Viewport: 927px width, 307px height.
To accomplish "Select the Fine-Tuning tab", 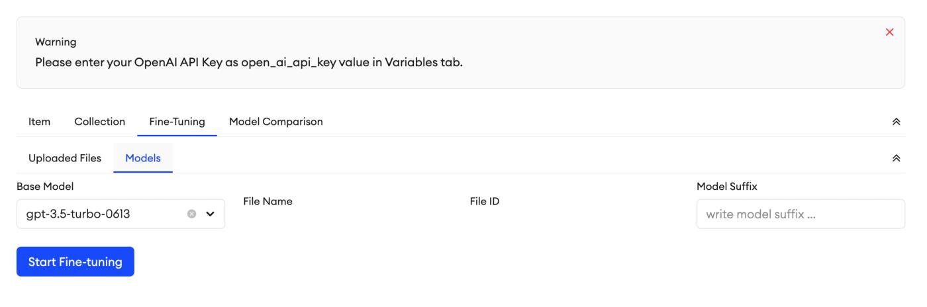I will [x=177, y=122].
